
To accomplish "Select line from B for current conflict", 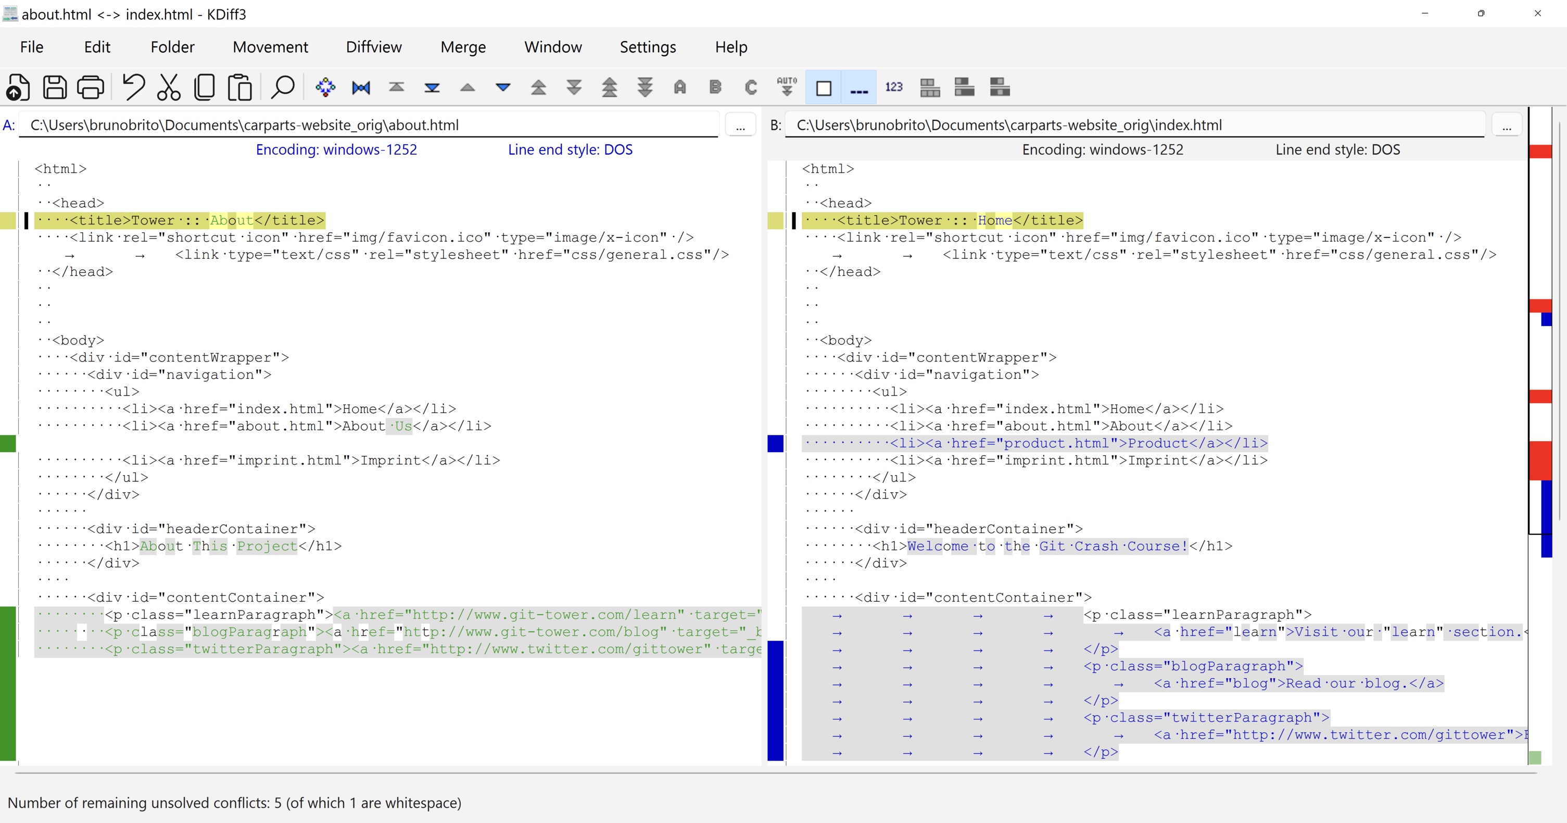I will pyautogui.click(x=715, y=87).
